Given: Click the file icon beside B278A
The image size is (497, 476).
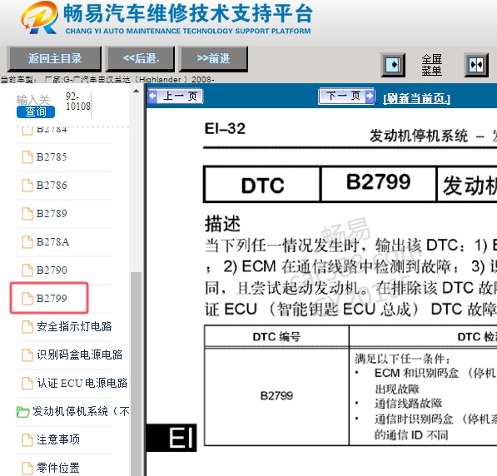Looking at the screenshot, I should tap(27, 242).
